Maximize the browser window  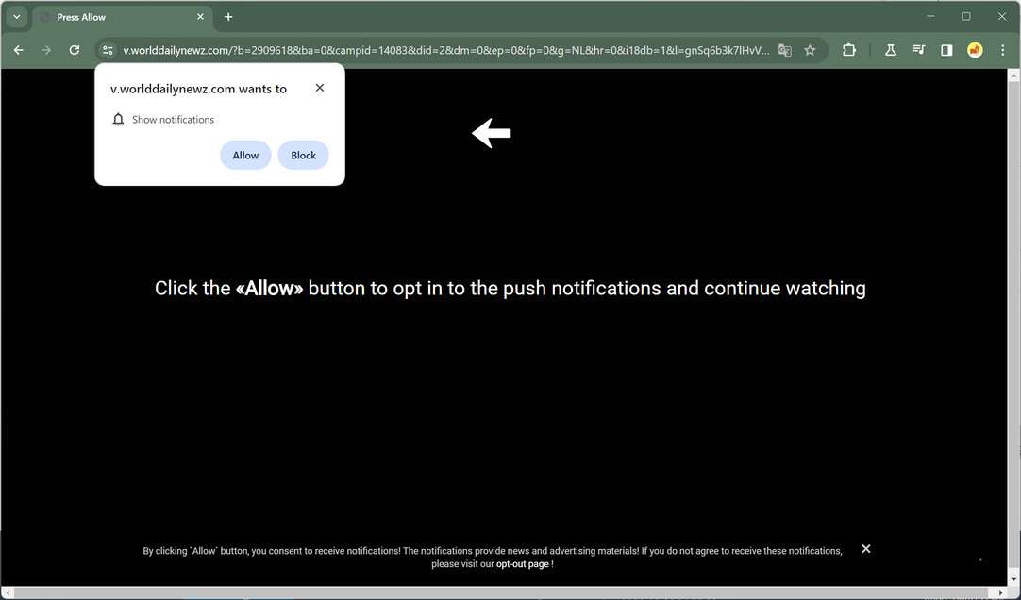click(x=966, y=17)
